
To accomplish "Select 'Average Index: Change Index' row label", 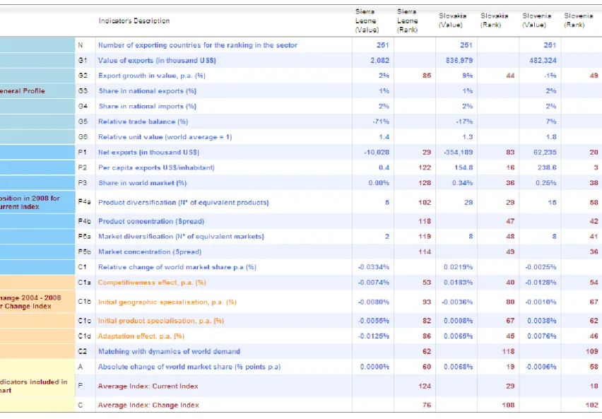I will pyautogui.click(x=148, y=405).
